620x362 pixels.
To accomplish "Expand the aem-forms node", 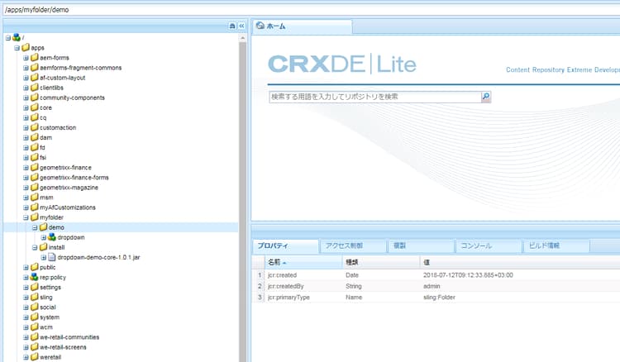I will 26,58.
